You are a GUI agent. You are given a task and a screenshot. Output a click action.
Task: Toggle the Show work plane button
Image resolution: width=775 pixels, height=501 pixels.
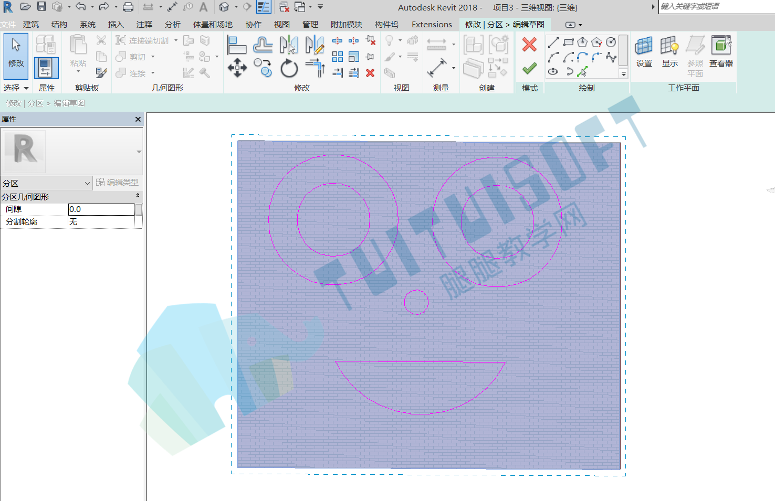pyautogui.click(x=669, y=52)
